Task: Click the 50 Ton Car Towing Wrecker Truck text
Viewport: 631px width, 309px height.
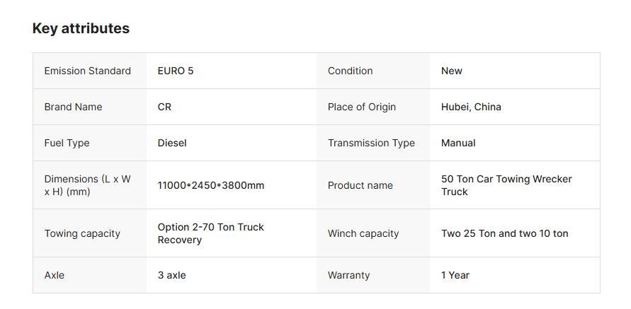Action: click(506, 185)
